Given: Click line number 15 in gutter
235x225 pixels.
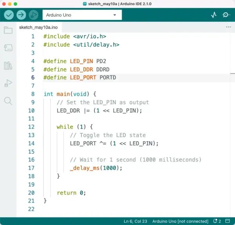Looking at the screenshot, I should point(31,152).
